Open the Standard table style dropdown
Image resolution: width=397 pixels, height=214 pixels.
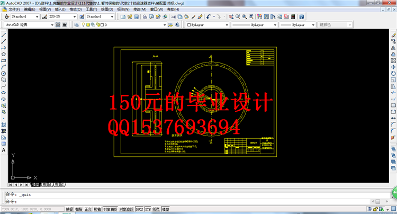[x=112, y=17]
